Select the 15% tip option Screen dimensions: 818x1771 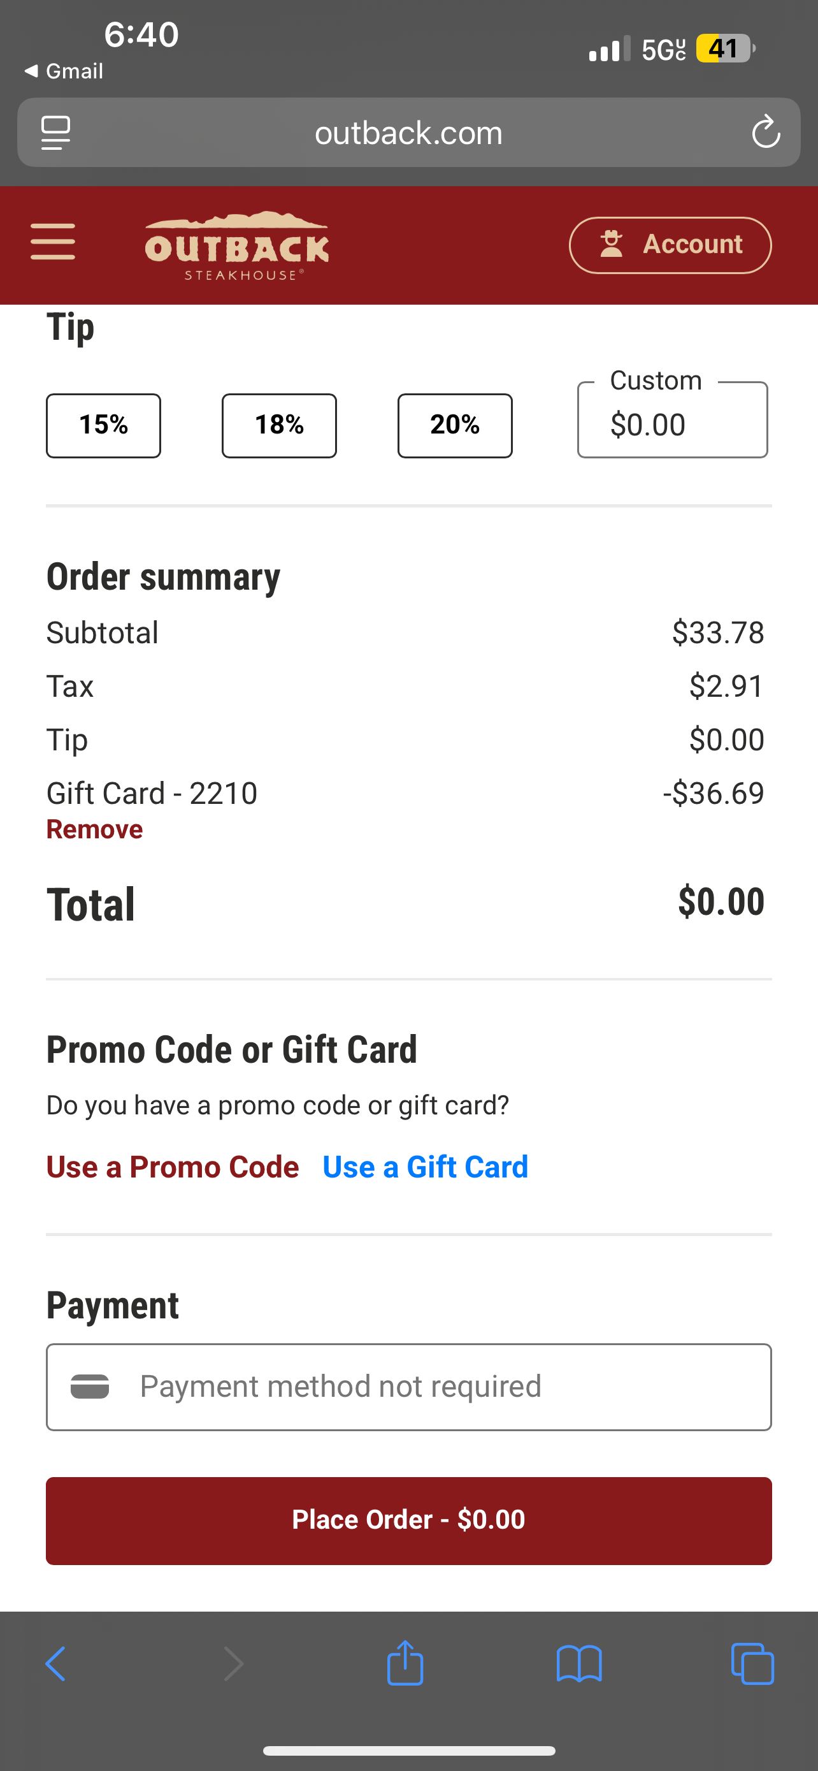point(104,426)
